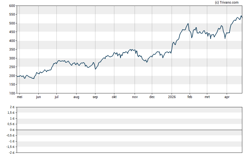Image resolution: width=247 pixels, height=157 pixels.
Task: Click the price line's final point at right edge
Action: (242, 18)
